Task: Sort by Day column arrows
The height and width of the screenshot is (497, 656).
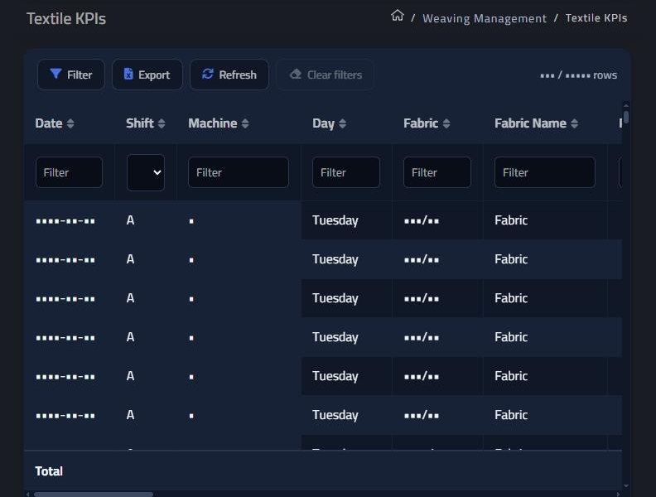Action: [x=343, y=123]
